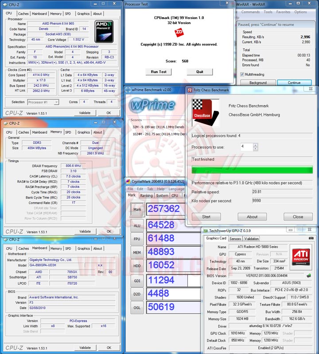This screenshot has height=354, width=319.
Task: Click the BIOS save chip icon in GPU-Z
Action: 309,275
